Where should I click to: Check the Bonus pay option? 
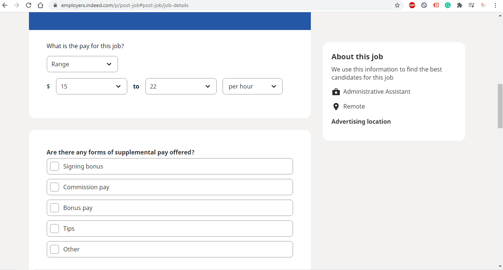55,208
